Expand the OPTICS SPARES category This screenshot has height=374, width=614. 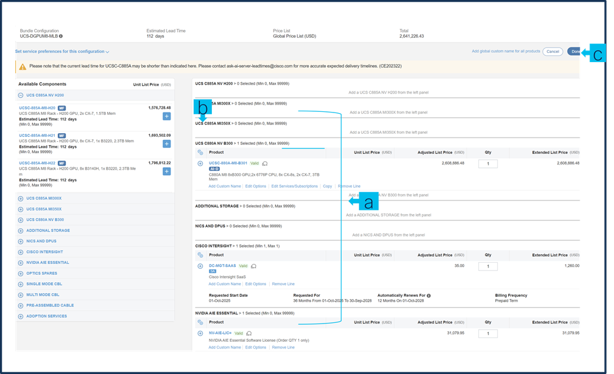point(21,274)
